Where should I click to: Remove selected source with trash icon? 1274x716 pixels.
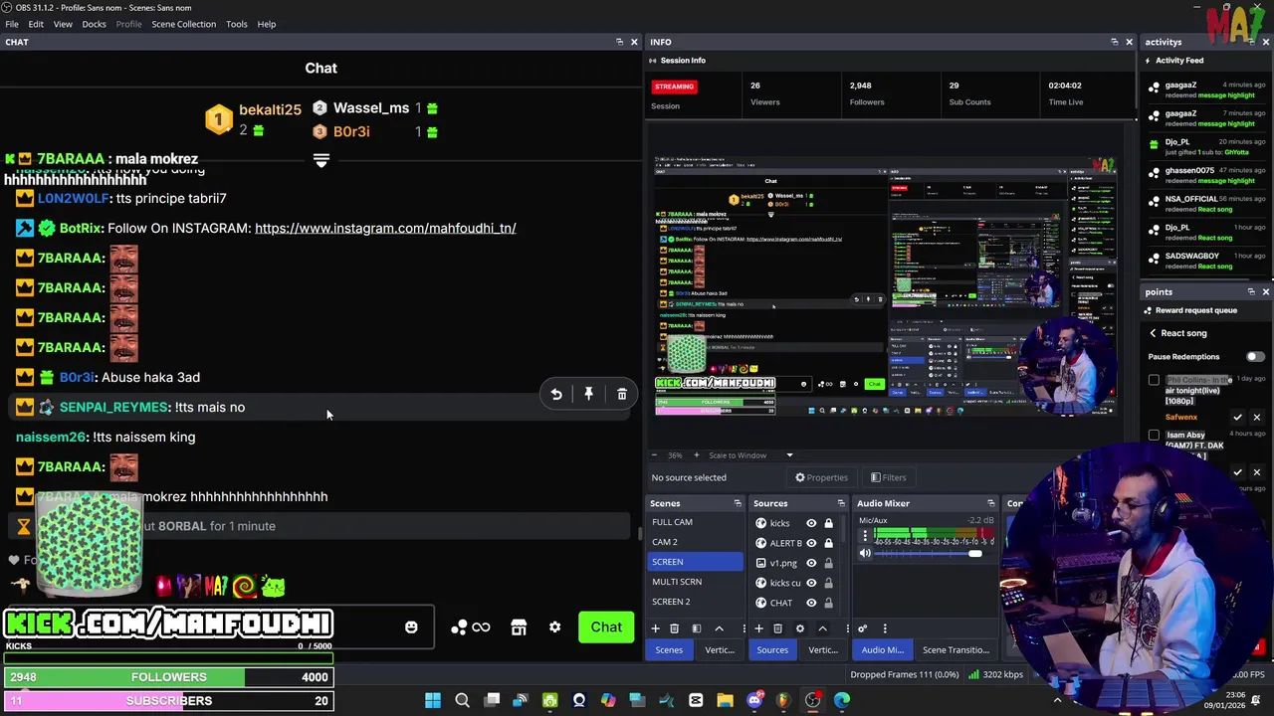777,628
